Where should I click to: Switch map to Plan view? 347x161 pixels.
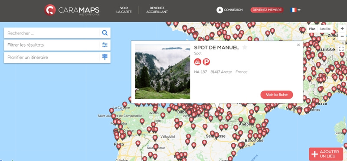pyautogui.click(x=312, y=29)
